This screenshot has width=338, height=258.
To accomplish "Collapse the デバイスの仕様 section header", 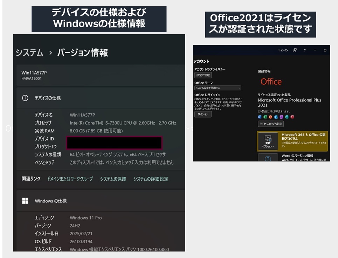I will pos(101,98).
